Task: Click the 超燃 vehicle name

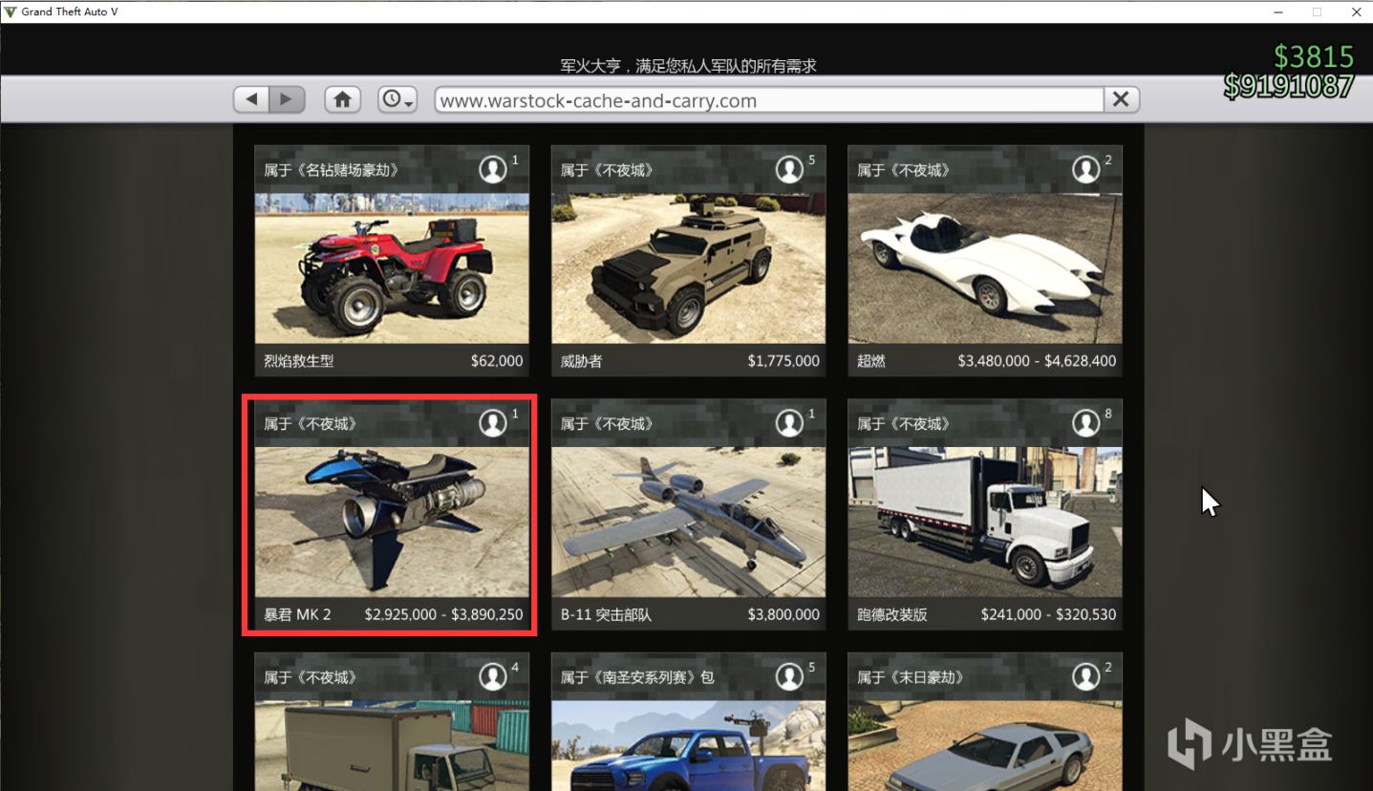Action: (x=871, y=361)
